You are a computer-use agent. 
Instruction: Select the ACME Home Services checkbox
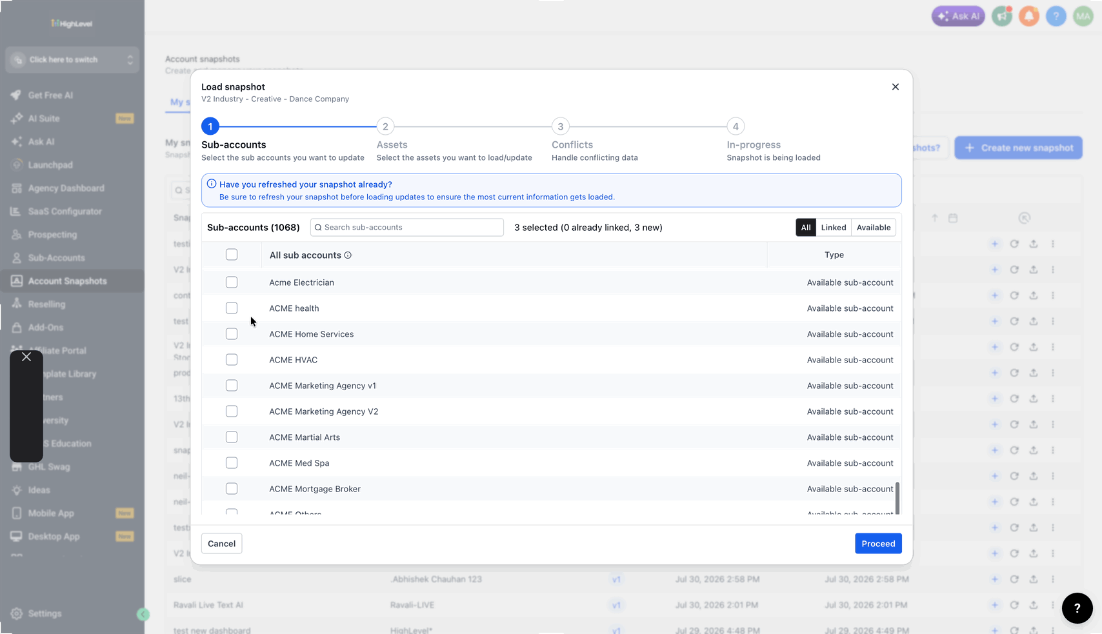pyautogui.click(x=232, y=334)
